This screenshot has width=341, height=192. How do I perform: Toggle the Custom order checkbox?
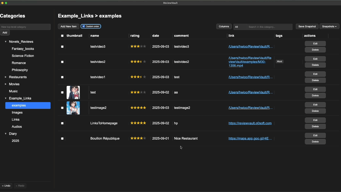point(84,27)
